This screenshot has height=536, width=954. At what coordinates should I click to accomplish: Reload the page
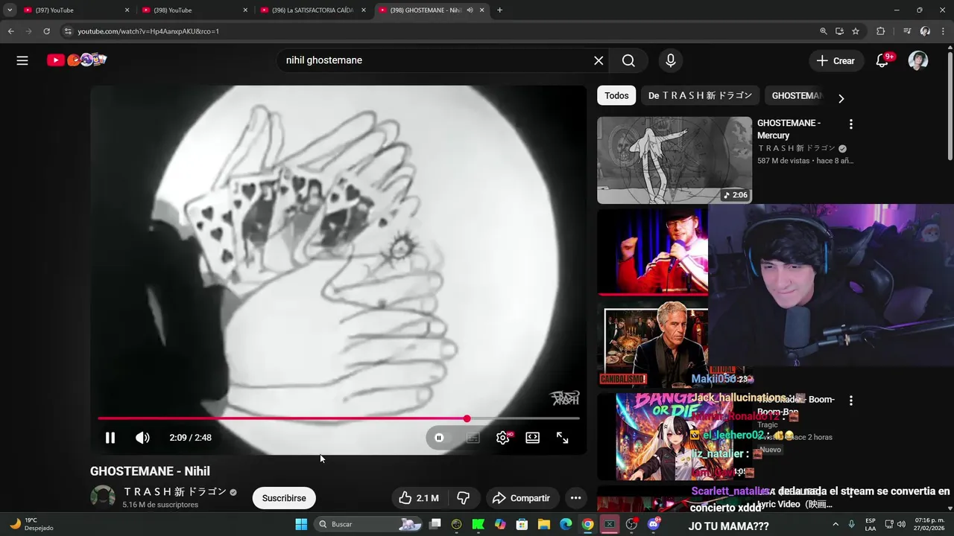(x=46, y=31)
